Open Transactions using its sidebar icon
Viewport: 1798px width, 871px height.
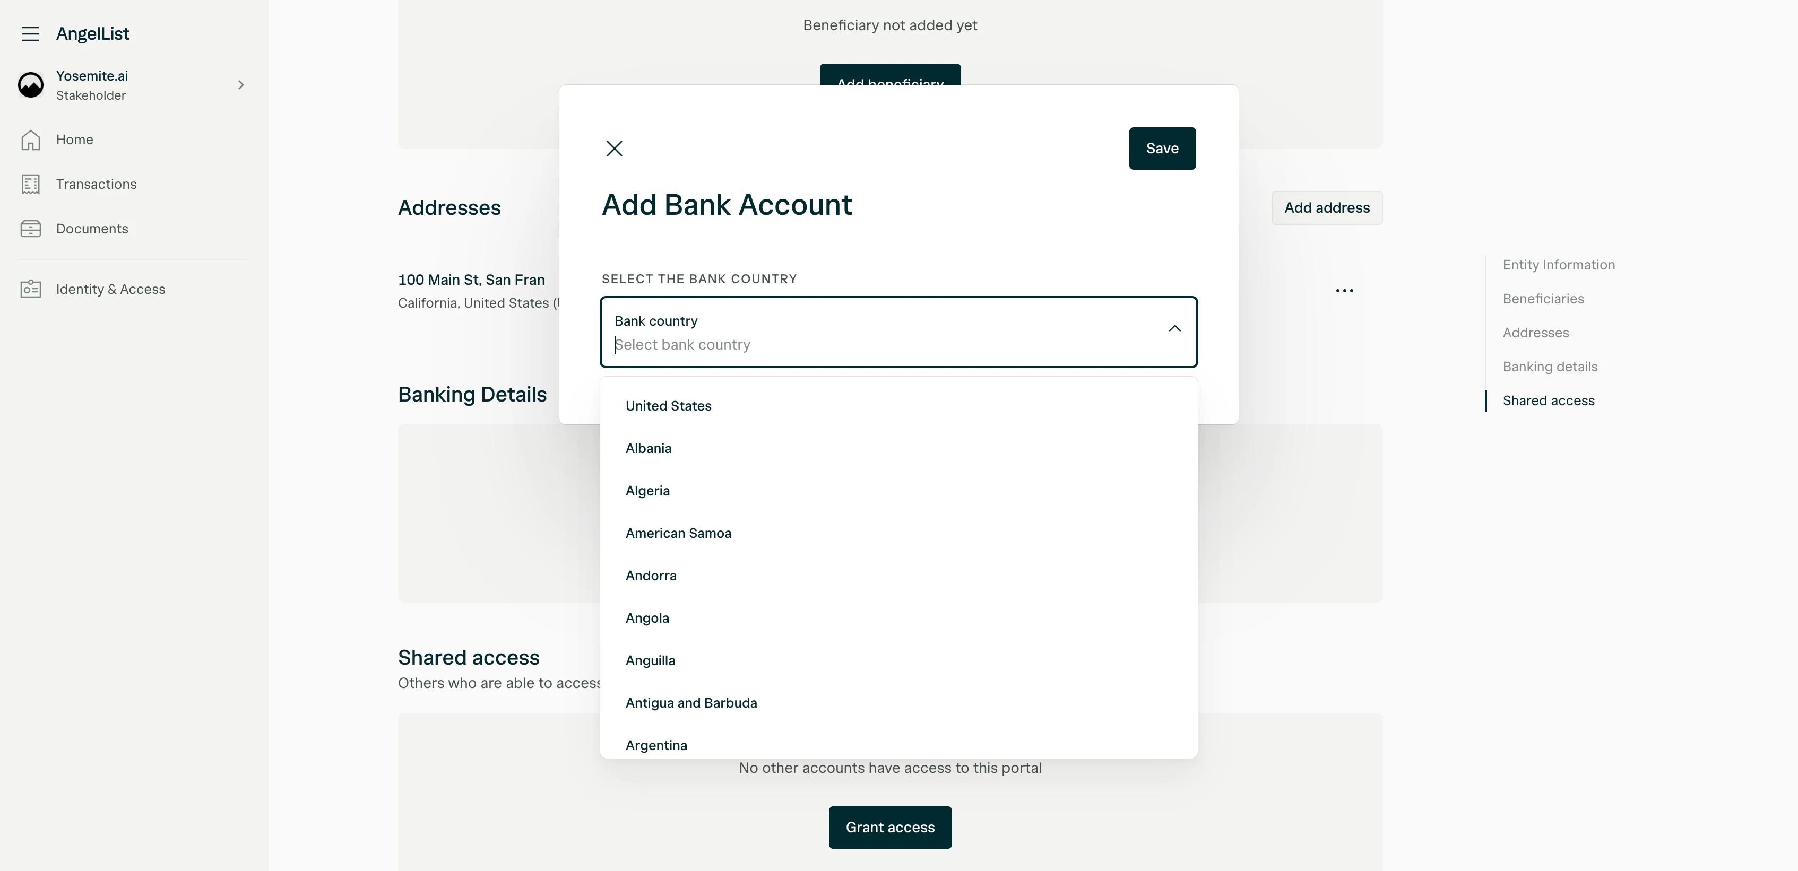[x=31, y=184]
